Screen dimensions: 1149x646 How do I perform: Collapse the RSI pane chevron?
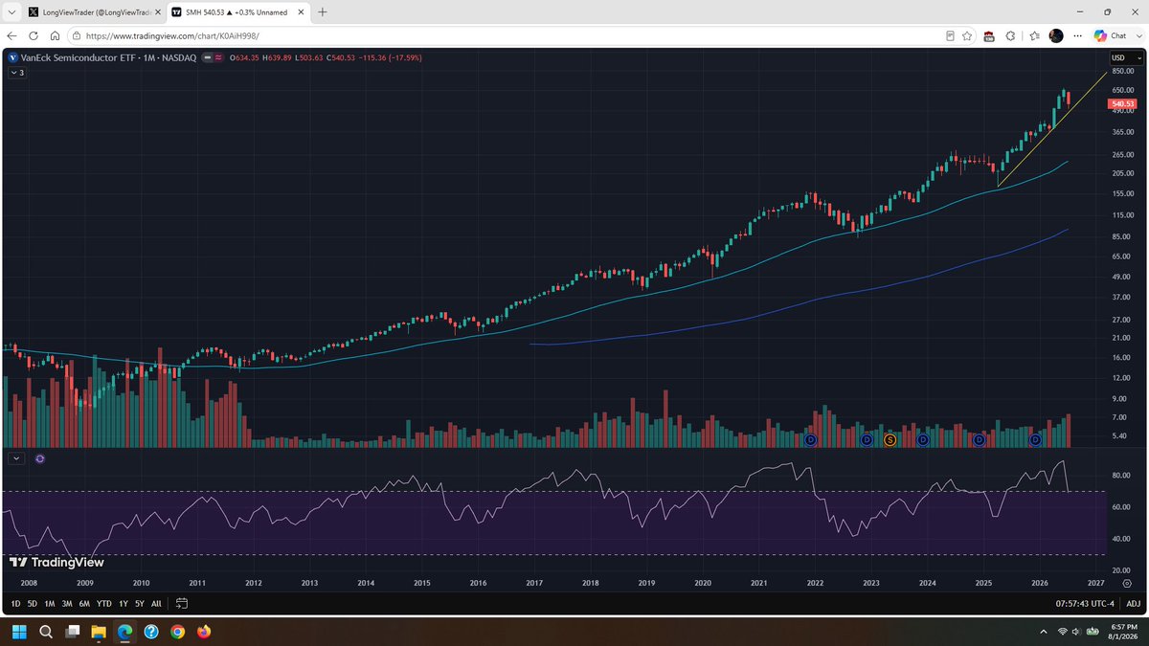(x=16, y=458)
